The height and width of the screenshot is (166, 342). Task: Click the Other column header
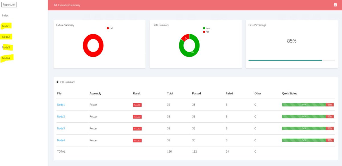(x=258, y=93)
